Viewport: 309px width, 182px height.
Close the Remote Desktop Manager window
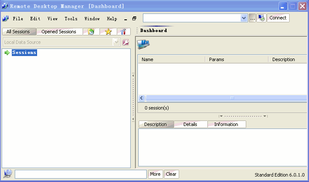303,6
